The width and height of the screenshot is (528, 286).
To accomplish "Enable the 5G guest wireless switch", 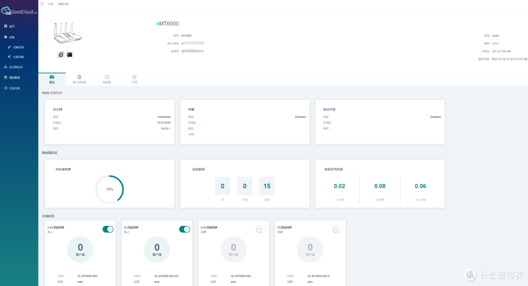I will coord(338,229).
